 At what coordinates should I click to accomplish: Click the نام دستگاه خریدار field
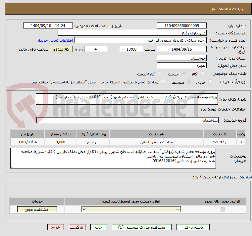click(x=132, y=33)
